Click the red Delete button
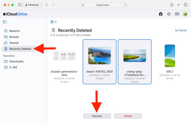191x124 pixels. pos(128,116)
